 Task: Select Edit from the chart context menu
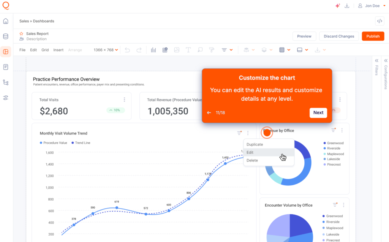click(x=250, y=152)
